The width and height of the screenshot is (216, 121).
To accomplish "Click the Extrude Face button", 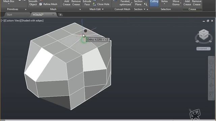I will click(87, 3).
